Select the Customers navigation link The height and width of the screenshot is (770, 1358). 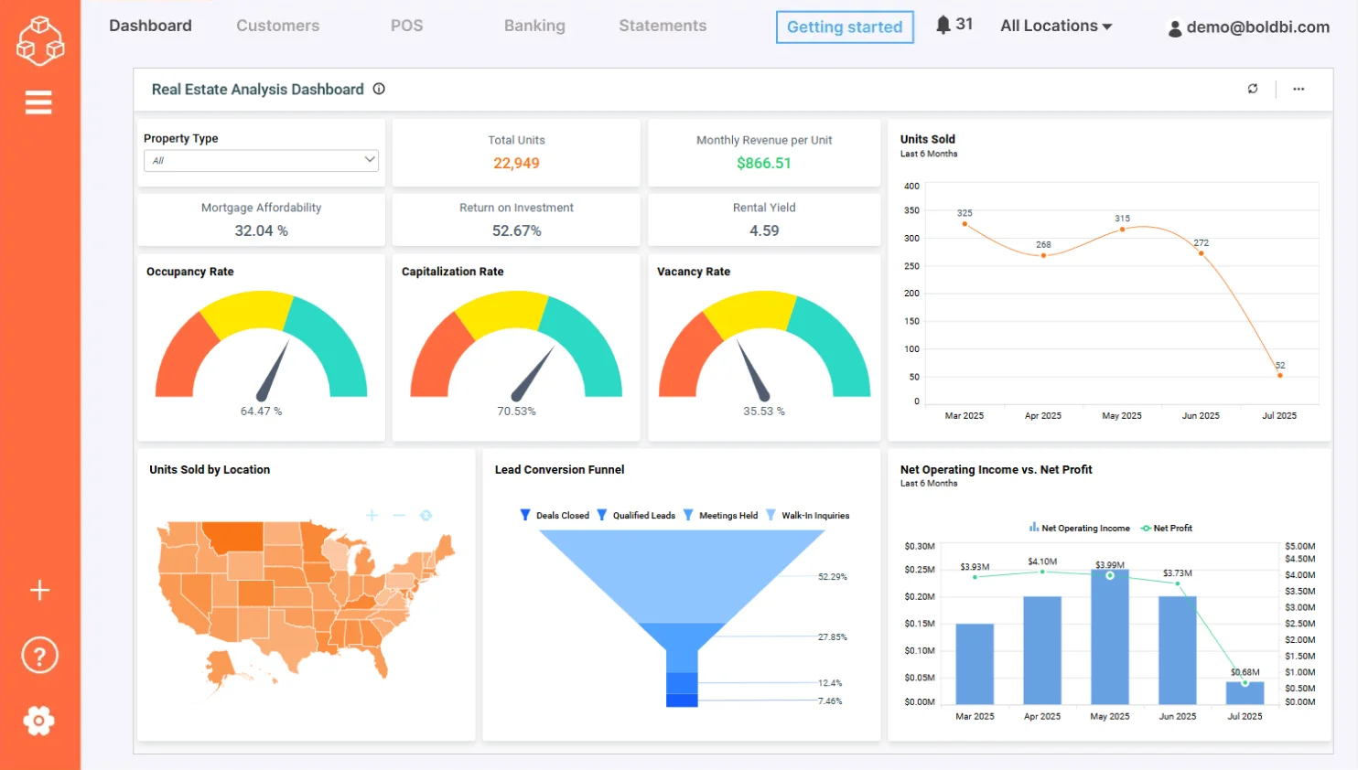point(277,26)
